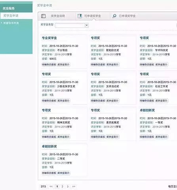Click the 可申请奖学金 book icon
This screenshot has height=190, width=177.
click(80, 16)
